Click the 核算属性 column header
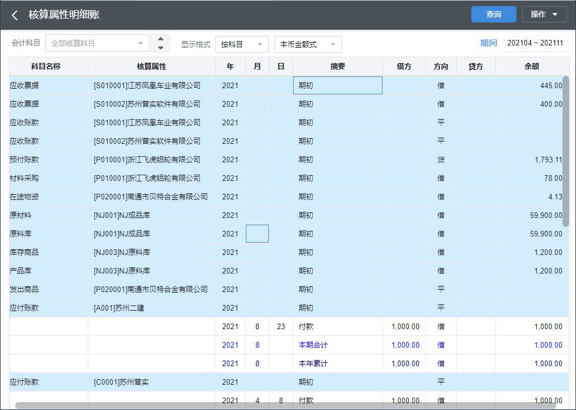 tap(151, 66)
